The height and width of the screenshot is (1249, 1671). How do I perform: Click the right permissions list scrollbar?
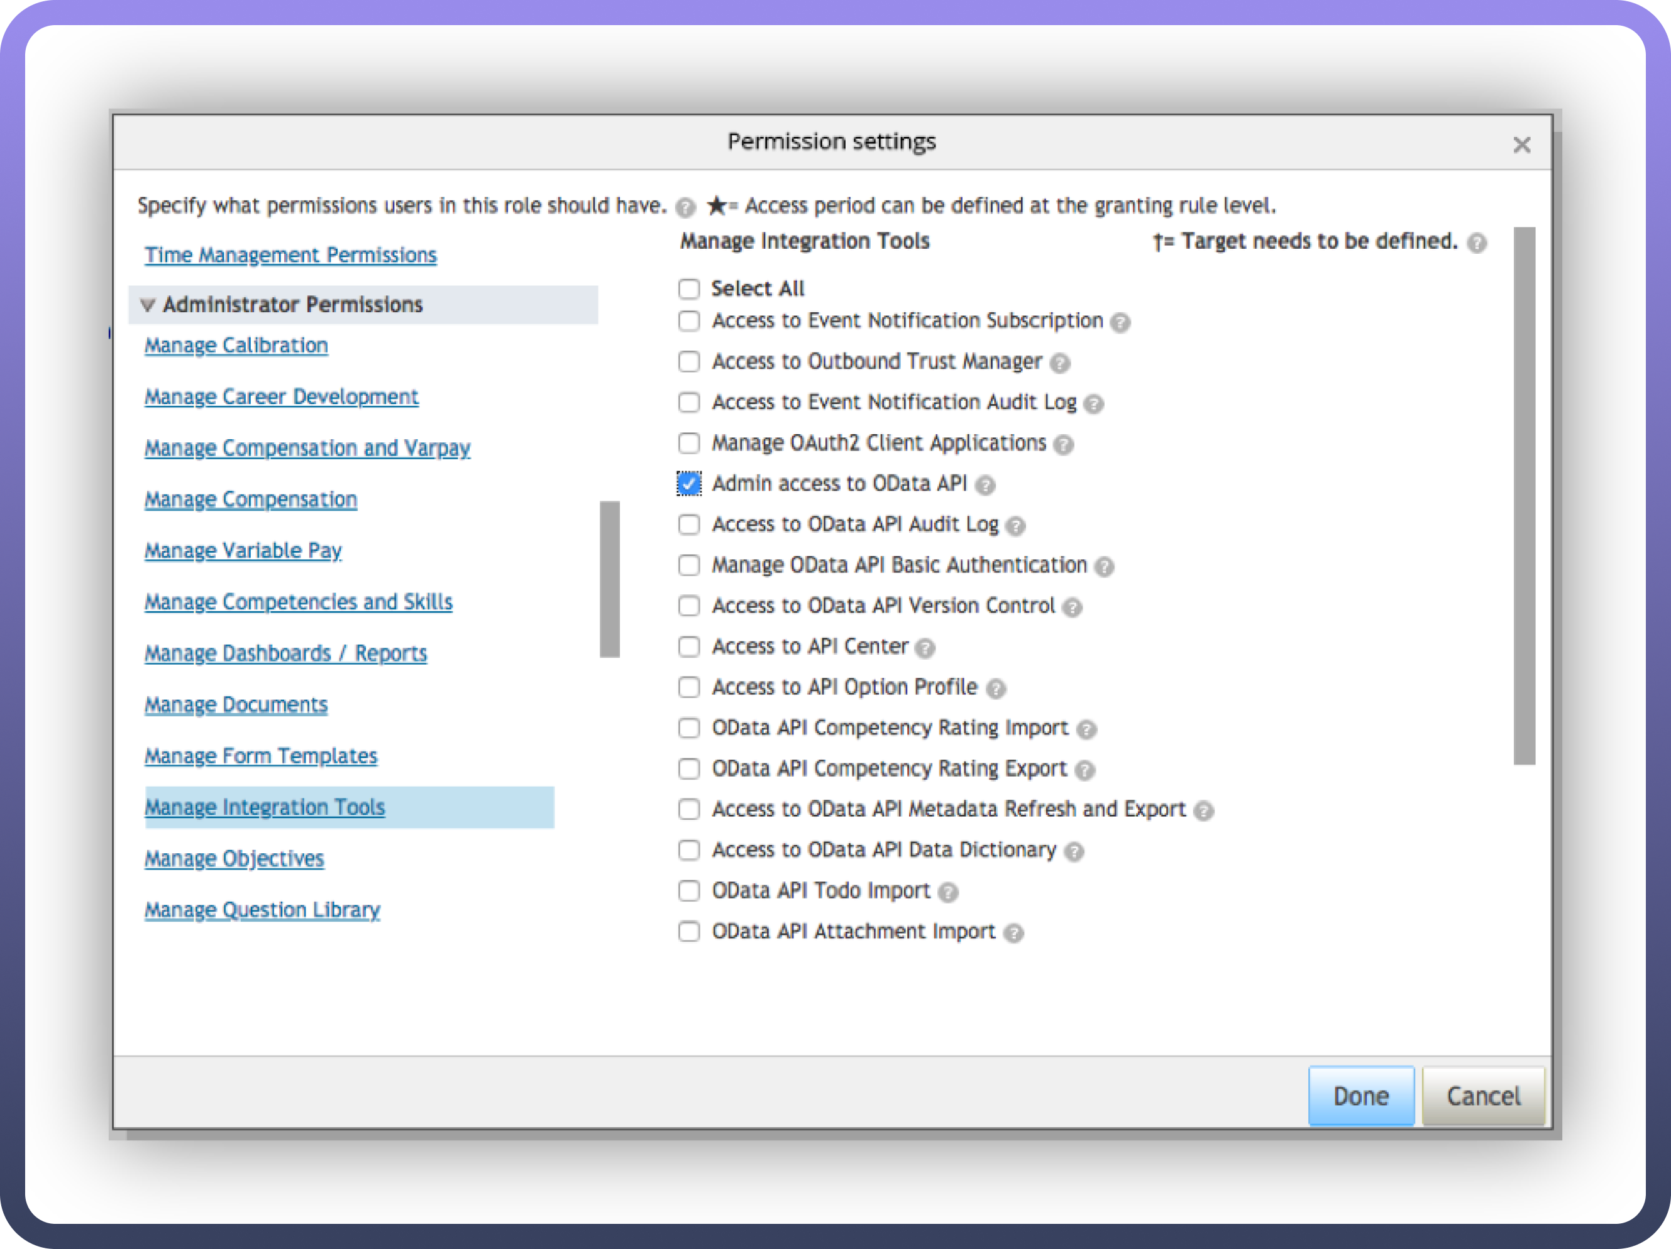coord(1525,495)
